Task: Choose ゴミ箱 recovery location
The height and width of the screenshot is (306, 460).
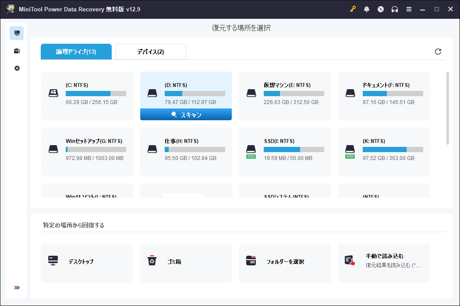Action: point(186,263)
